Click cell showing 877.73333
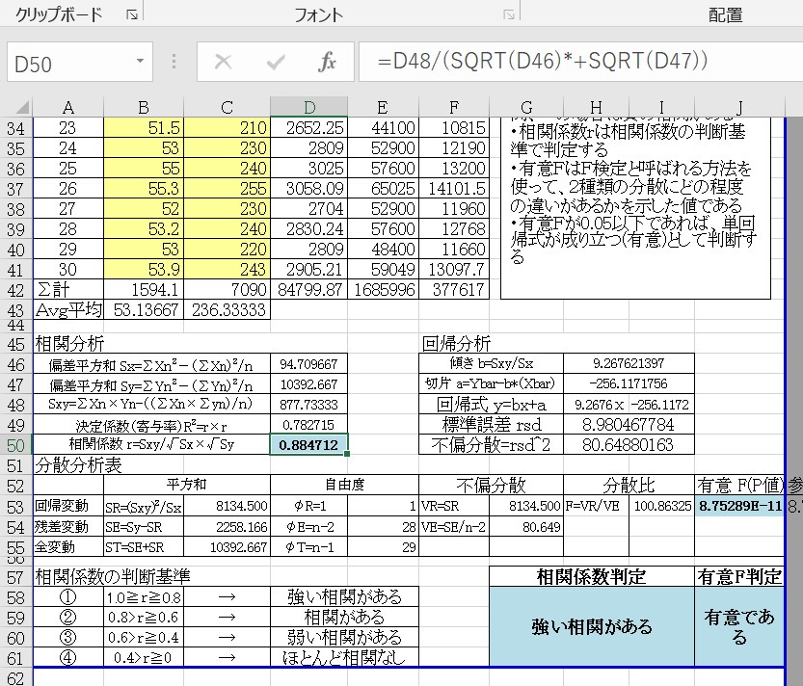Image resolution: width=803 pixels, height=686 pixels. coord(308,405)
